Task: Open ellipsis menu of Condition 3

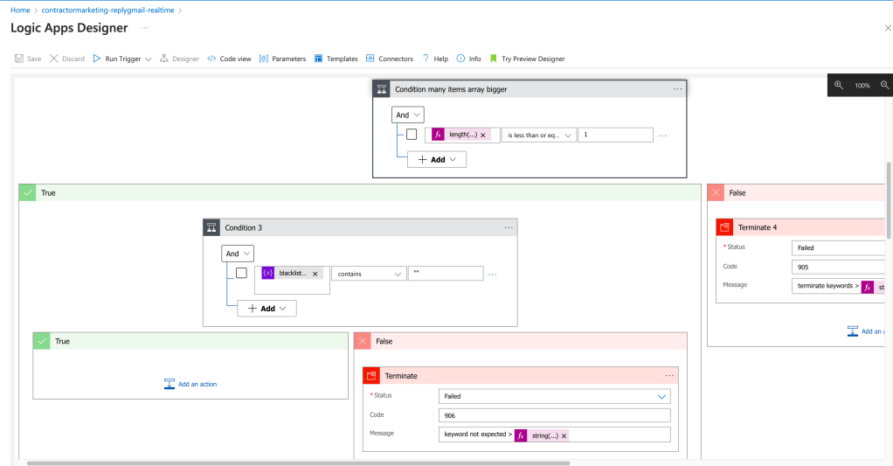Action: click(508, 227)
